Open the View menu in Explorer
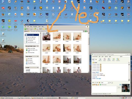Screen dimensions: 132x99 (x=31, y=26)
